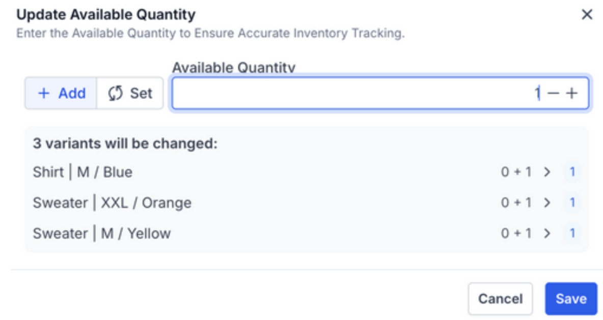Click the chevron in Sweater XXL / Orange row
The height and width of the screenshot is (320, 603).
(547, 203)
